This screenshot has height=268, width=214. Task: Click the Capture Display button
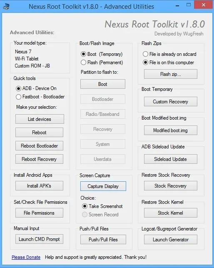[103, 186]
